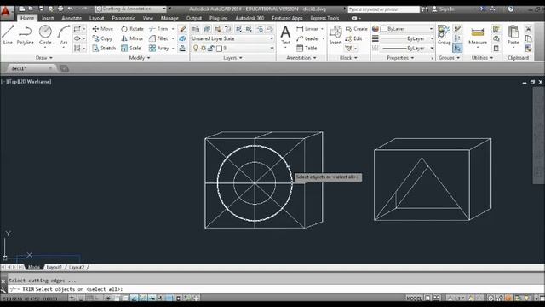Open the Insert ribbon tab

(48, 18)
